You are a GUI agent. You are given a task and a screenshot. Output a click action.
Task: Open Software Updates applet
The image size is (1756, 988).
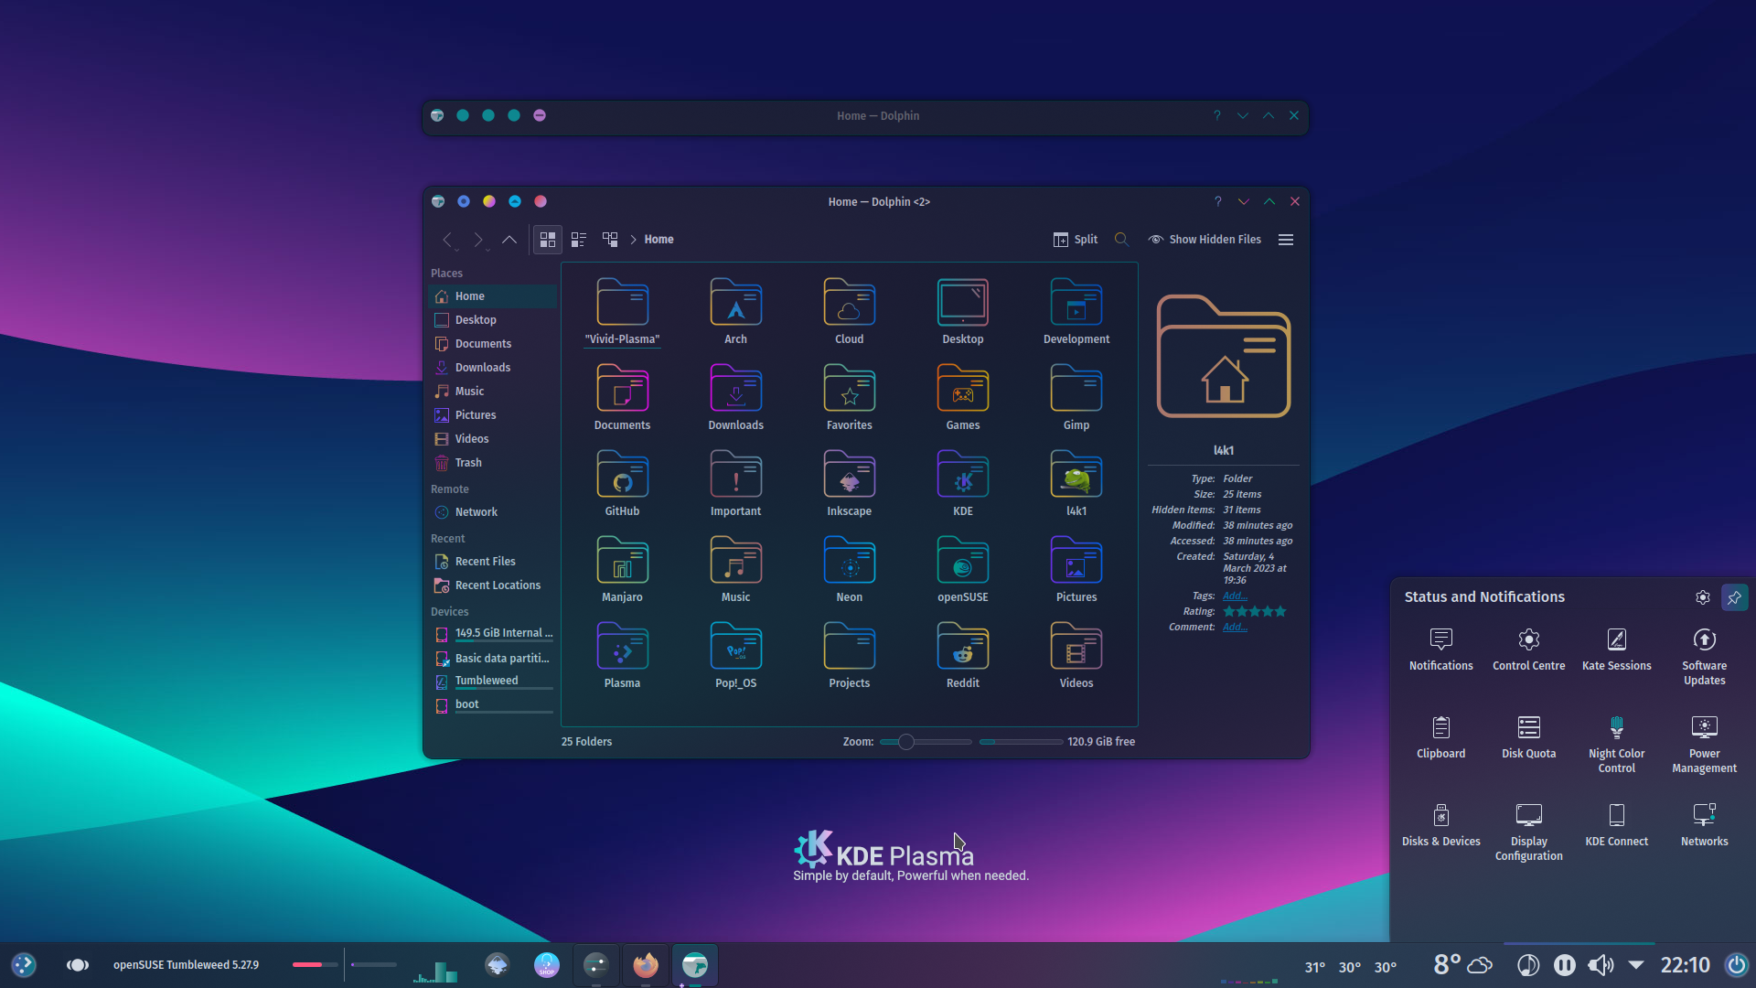pos(1705,657)
